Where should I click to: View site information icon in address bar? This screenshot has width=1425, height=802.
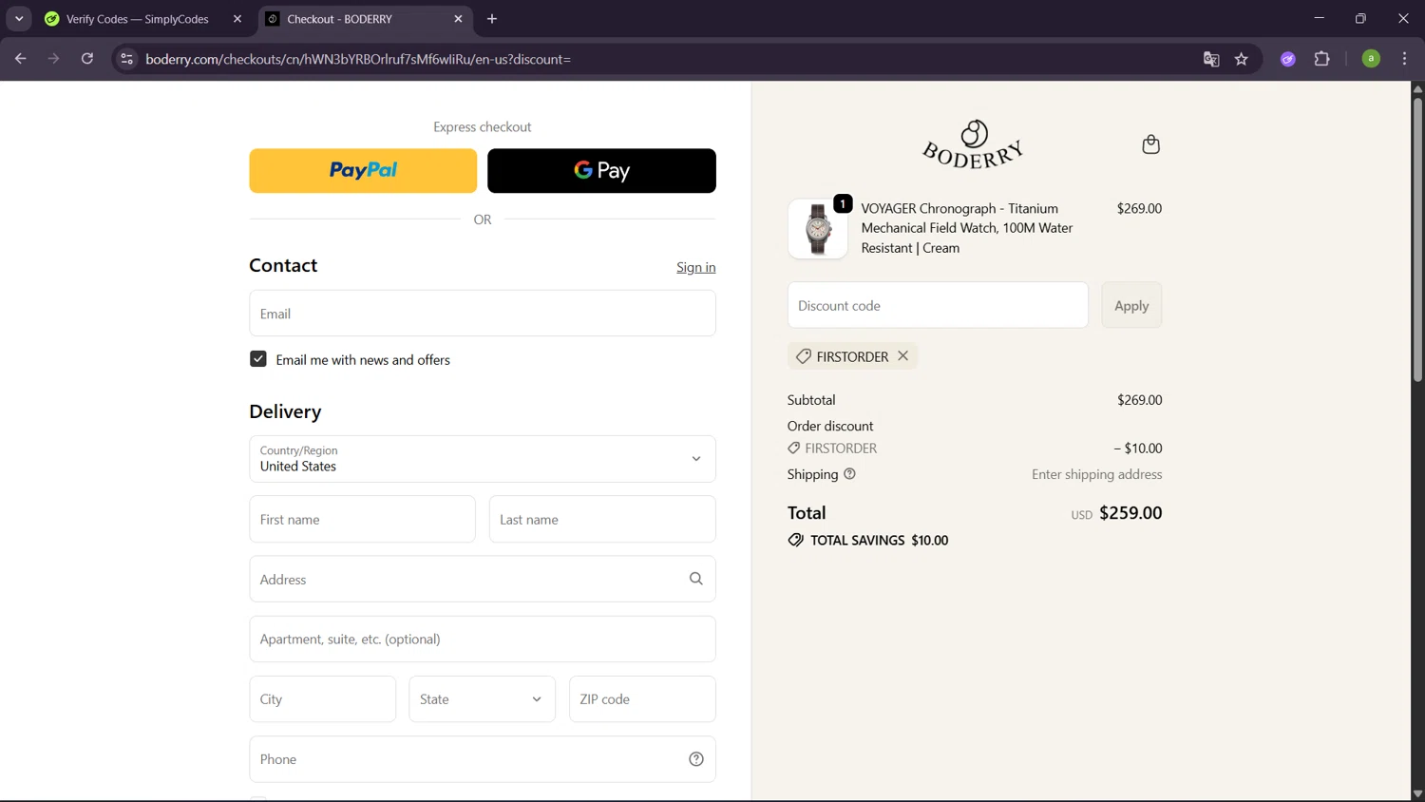pos(126,59)
